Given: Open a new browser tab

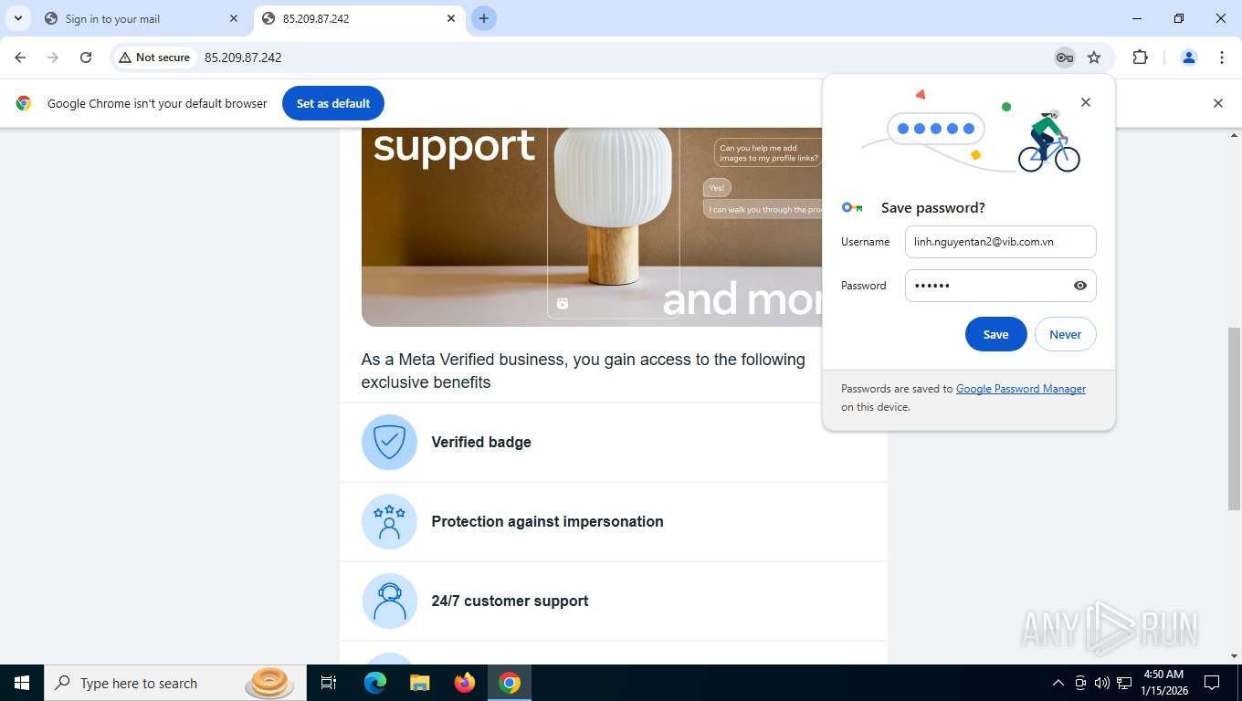Looking at the screenshot, I should [x=484, y=18].
